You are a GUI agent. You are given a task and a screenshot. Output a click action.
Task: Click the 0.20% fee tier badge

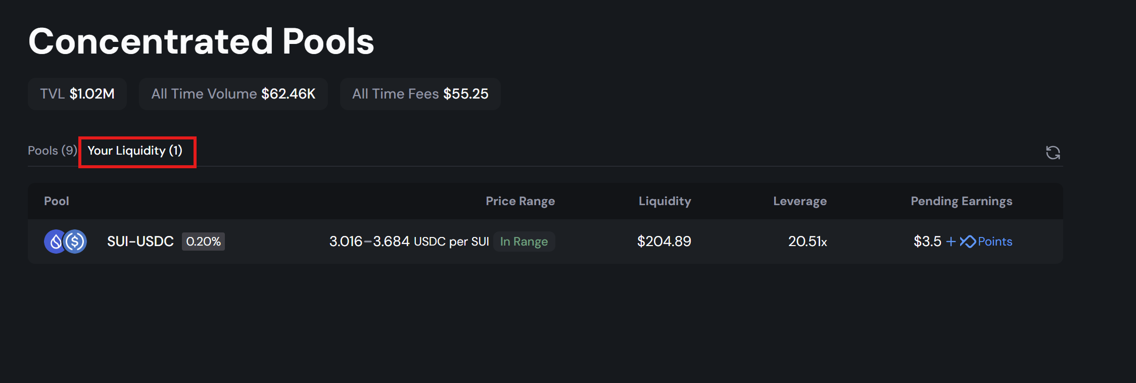pyautogui.click(x=203, y=242)
